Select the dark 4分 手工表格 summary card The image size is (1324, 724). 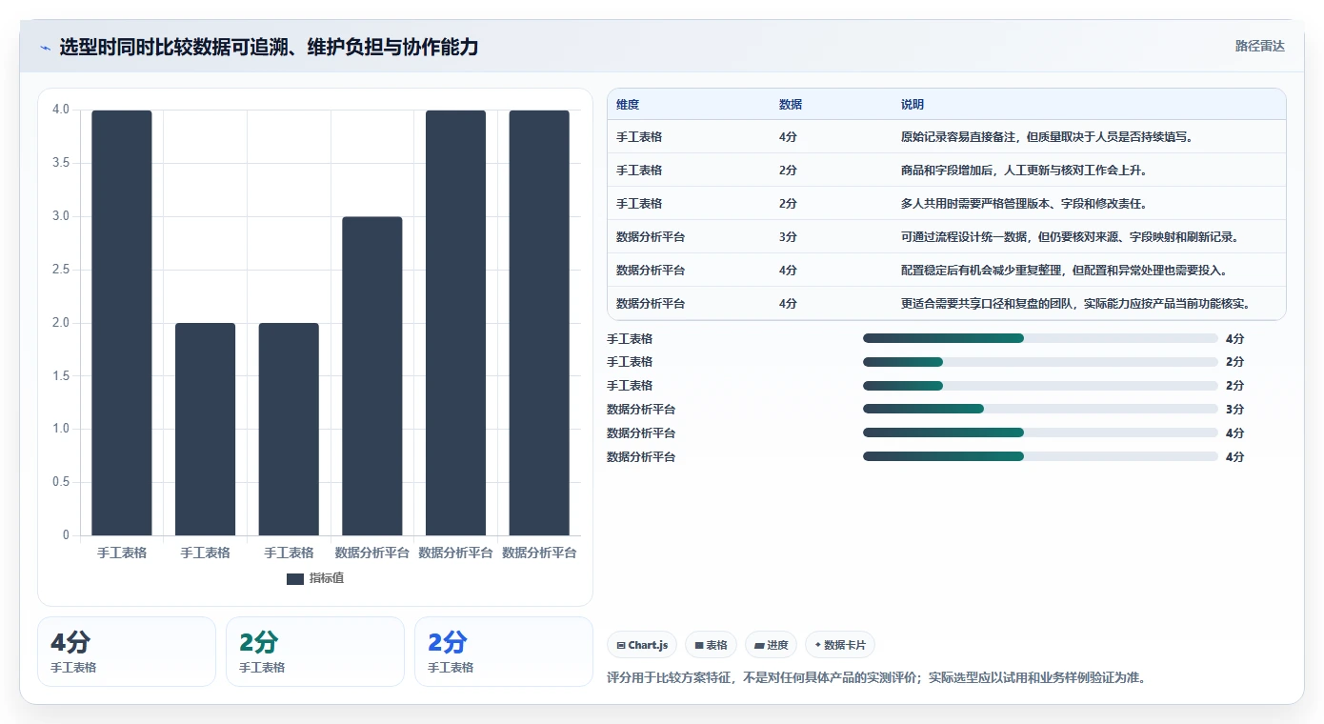pos(127,652)
